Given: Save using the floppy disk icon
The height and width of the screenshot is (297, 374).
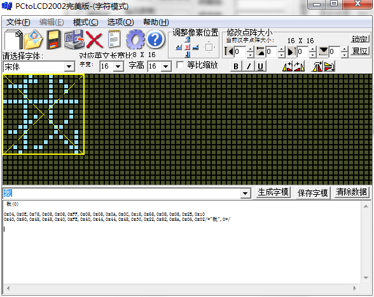Looking at the screenshot, I should click(x=53, y=39).
